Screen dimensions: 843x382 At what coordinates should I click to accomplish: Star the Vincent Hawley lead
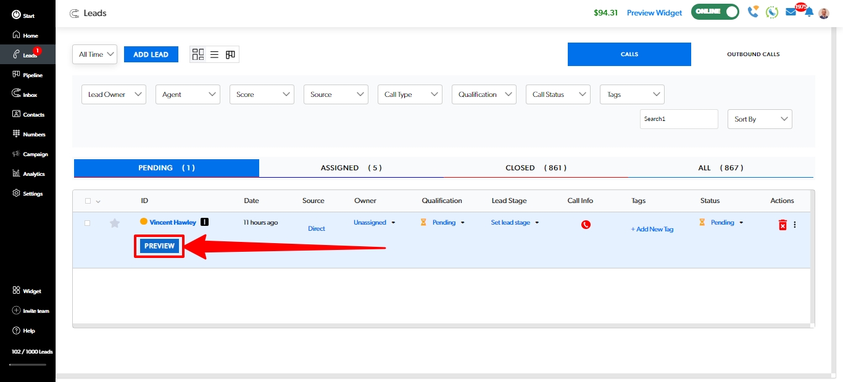(114, 223)
